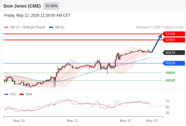Click the date 'Friday, May 22, 2026 11:38:00 AM CET'

coord(37,15)
